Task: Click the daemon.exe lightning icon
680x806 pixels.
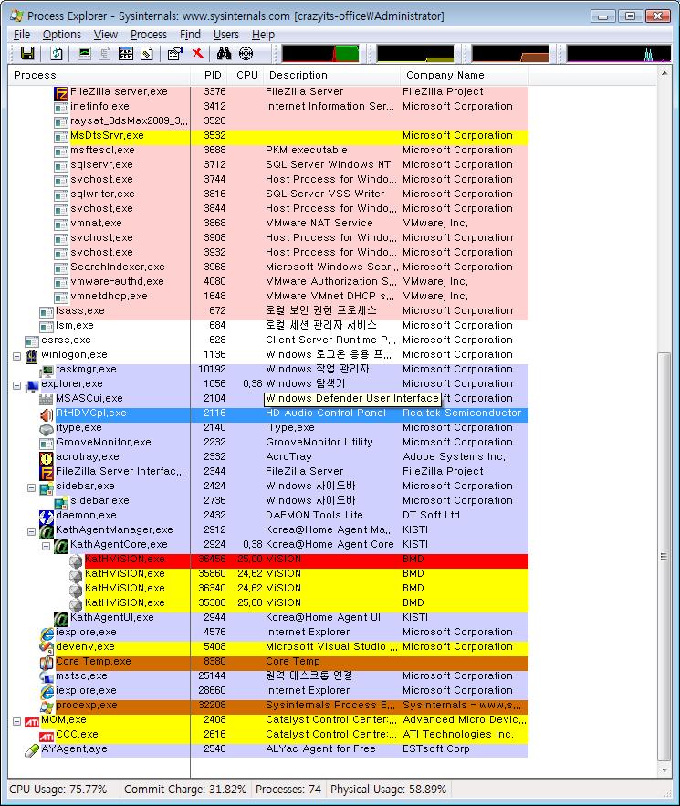Action: (47, 517)
